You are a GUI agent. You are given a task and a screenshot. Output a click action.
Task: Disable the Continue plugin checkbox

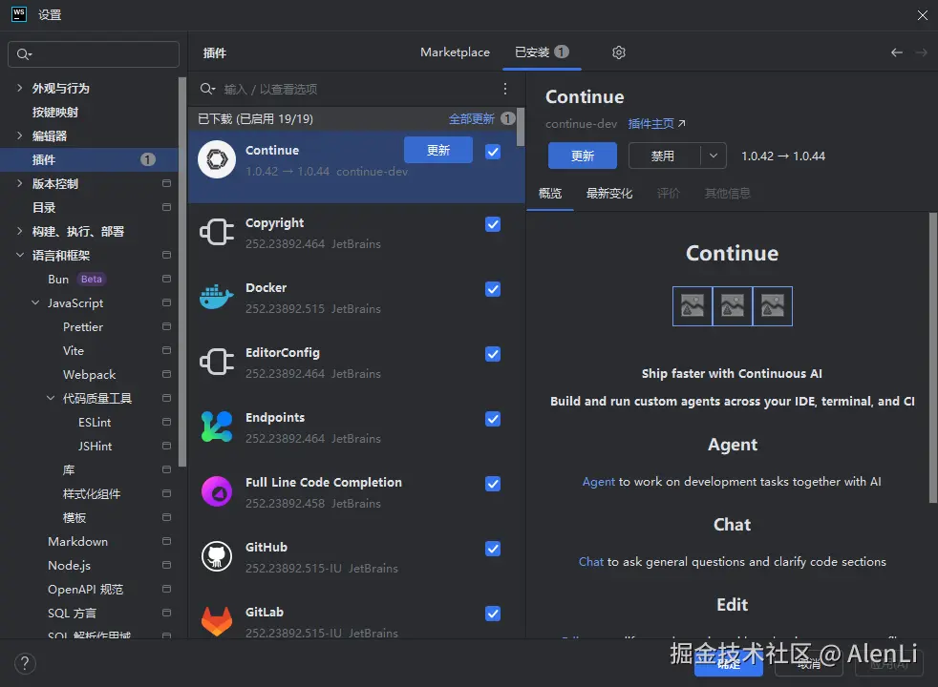[493, 152]
